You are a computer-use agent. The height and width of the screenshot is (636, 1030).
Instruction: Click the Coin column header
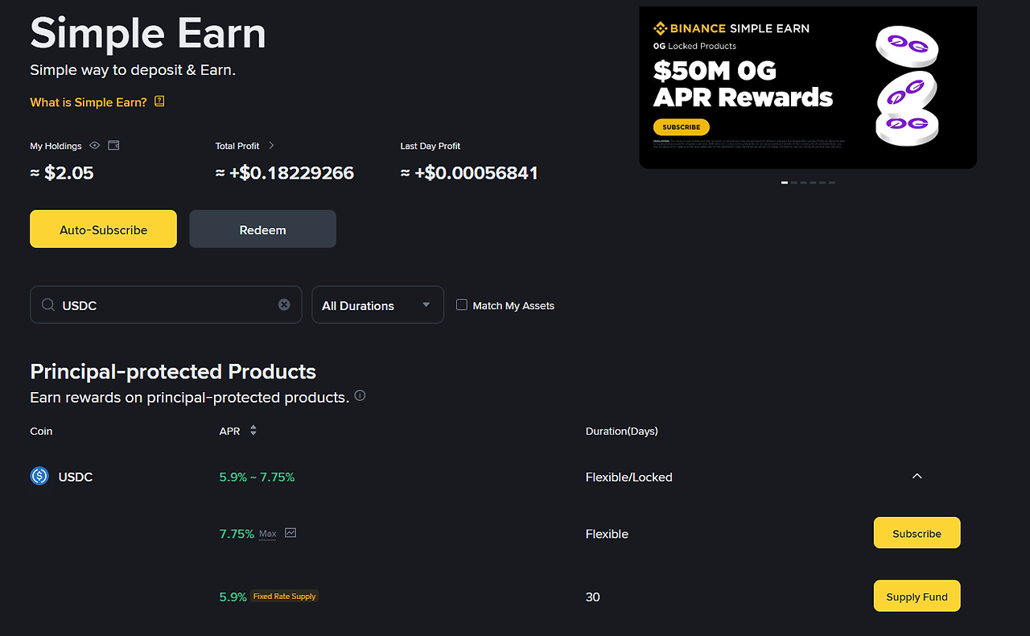coord(41,431)
